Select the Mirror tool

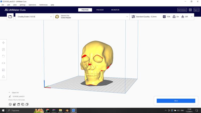[4, 63]
